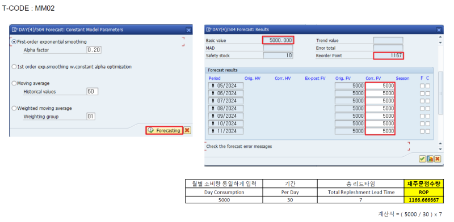Open the forecast chart graphic icon
The height and width of the screenshot is (222, 454).
430,159
